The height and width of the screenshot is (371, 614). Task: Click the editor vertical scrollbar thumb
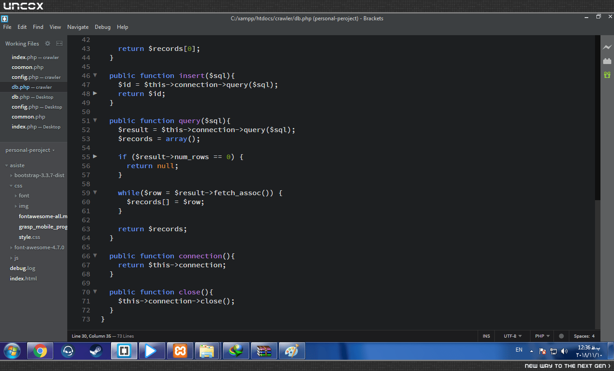(x=598, y=118)
